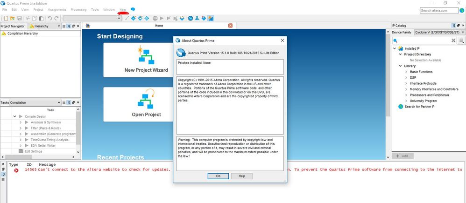Toggle pin on Project Navigator panel
This screenshot has width=466, height=203.
pyautogui.click(x=68, y=26)
